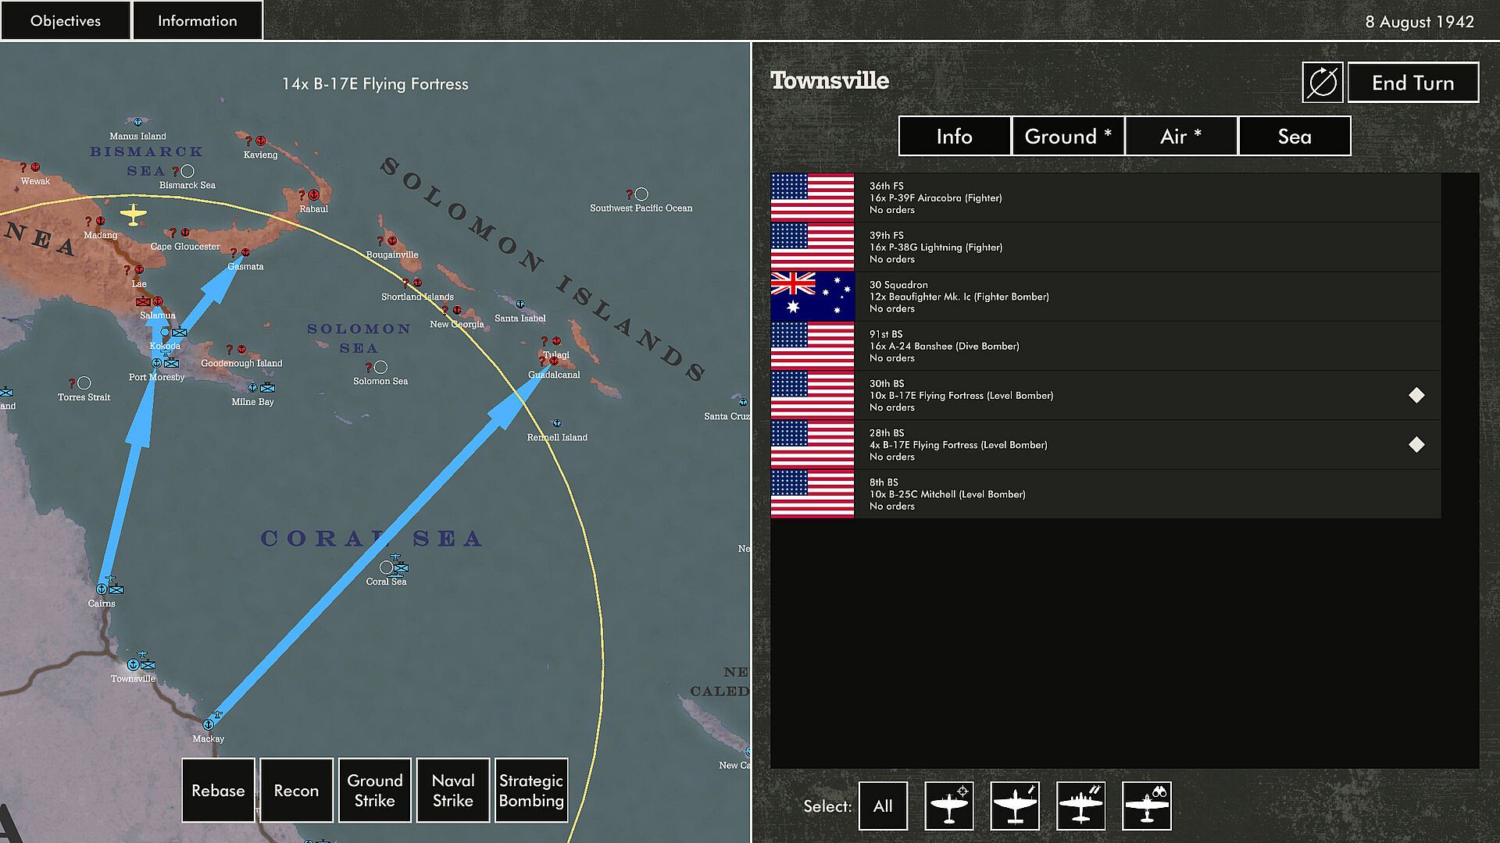Select all fighter aircraft with crosshair icon
1500x843 pixels.
[948, 806]
